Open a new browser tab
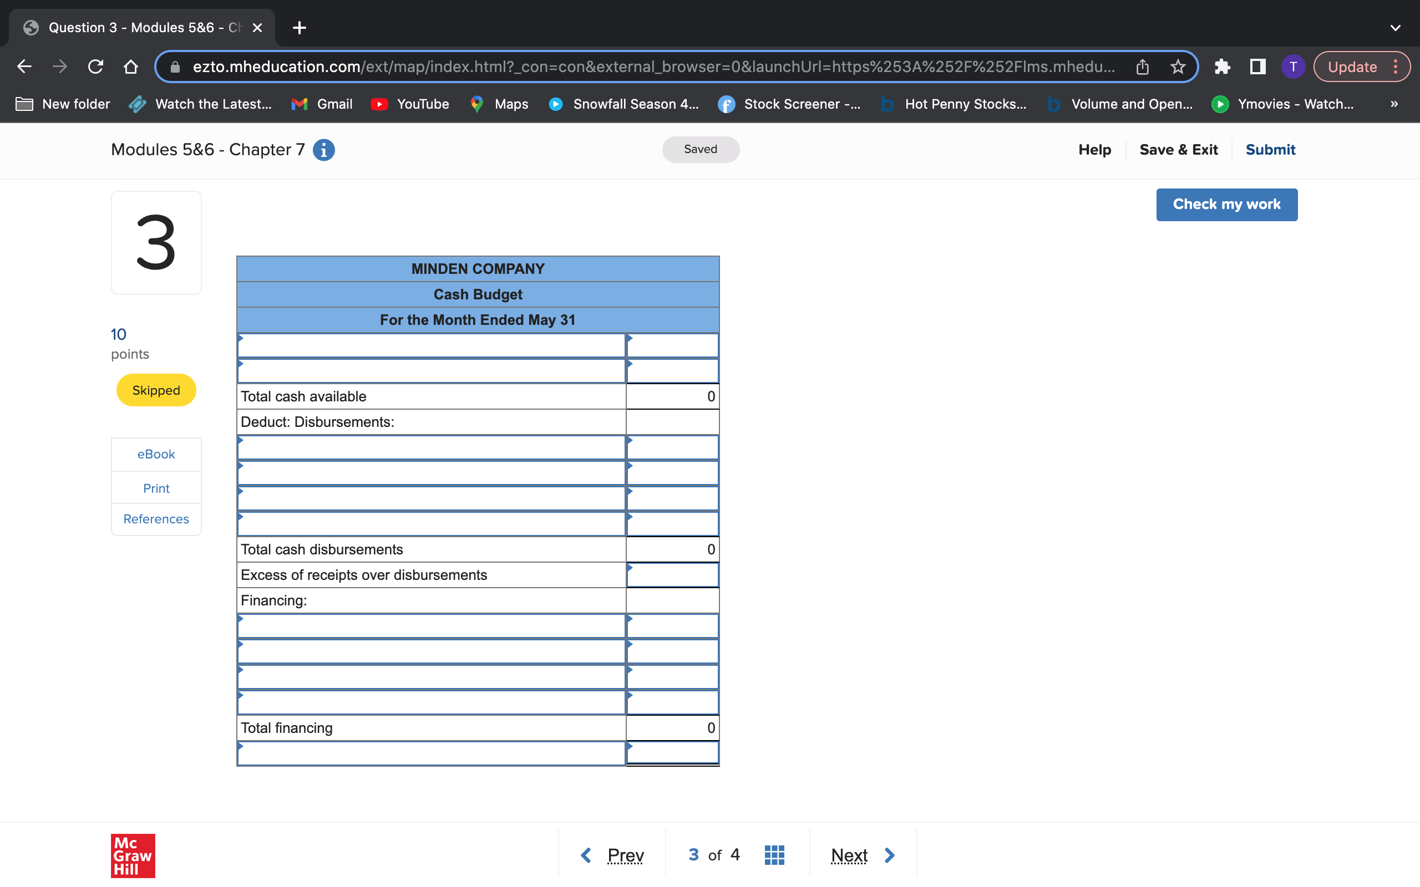This screenshot has height=887, width=1420. pyautogui.click(x=300, y=28)
